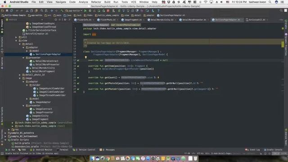Screen dimensions: 288x162
Task: Open Trash in the Dock
Action: click(x=195, y=158)
